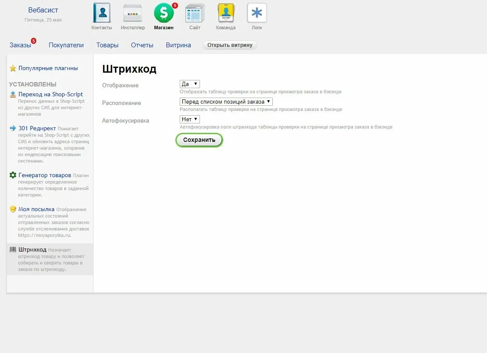
Task: Go to the Заказы tab
Action: tap(20, 45)
